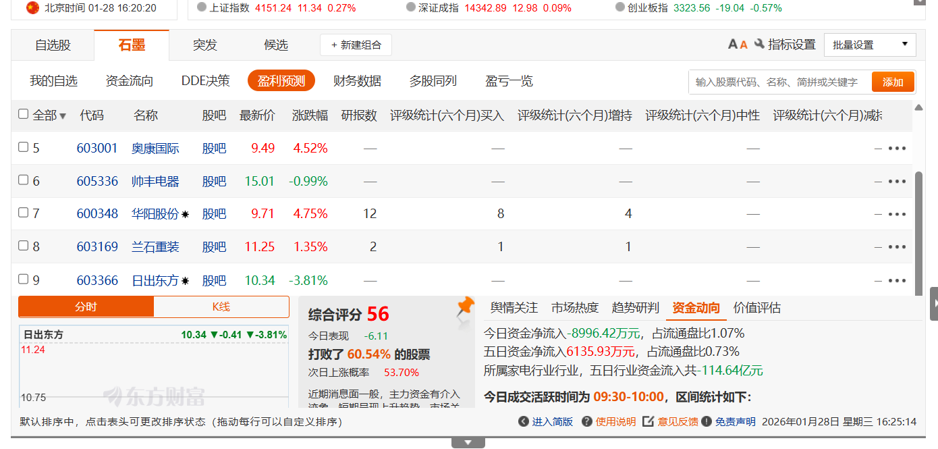Image resolution: width=938 pixels, height=449 pixels.
Task: Switch to DDE决策 view
Action: tap(205, 81)
